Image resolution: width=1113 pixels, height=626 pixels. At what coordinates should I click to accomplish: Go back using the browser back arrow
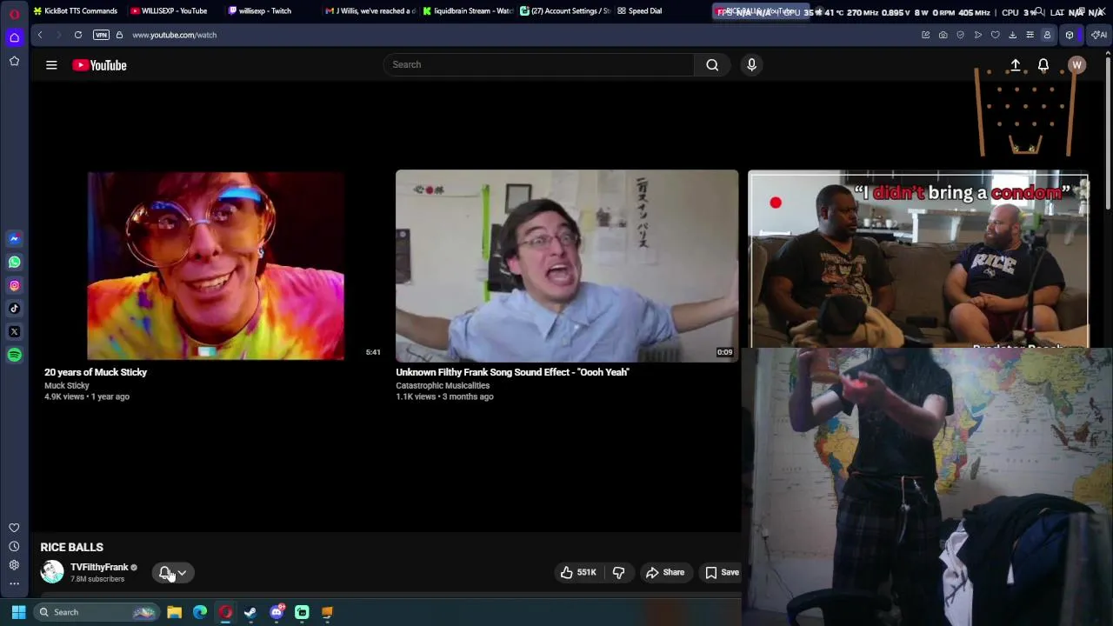40,35
